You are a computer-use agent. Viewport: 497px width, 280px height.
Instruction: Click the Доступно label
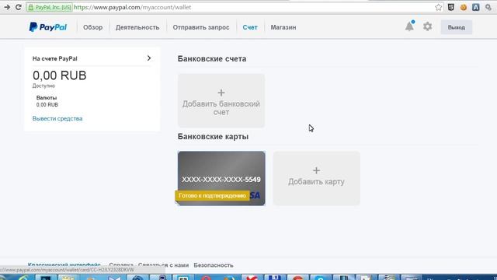coord(43,86)
